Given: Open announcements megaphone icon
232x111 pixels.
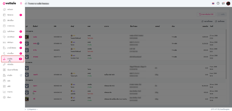Looking at the screenshot, I should 223,3.
